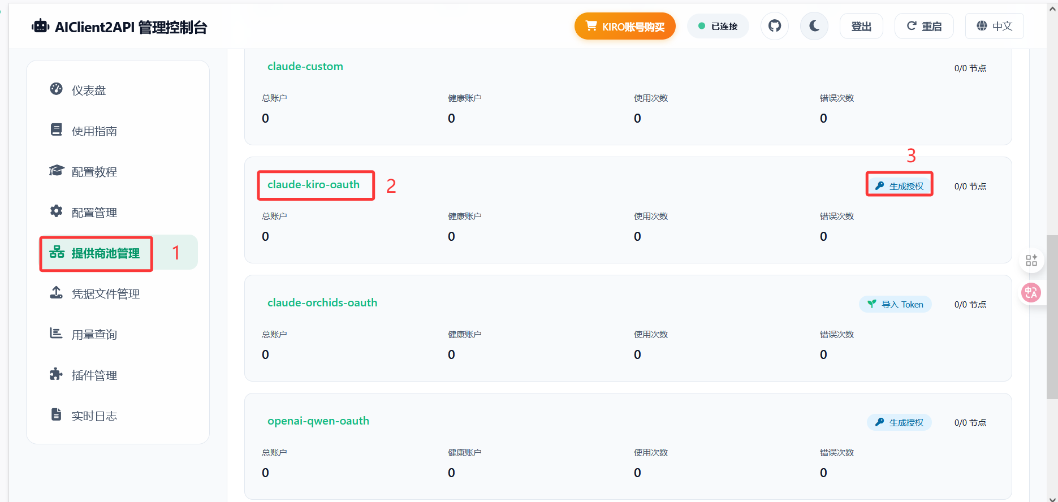The image size is (1058, 502).
Task: Click the upload icon beside 凭据文件管理
Action: point(57,292)
